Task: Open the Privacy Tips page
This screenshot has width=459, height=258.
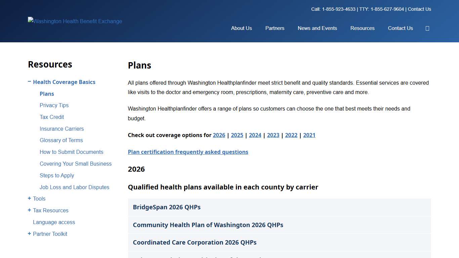Action: (54, 105)
